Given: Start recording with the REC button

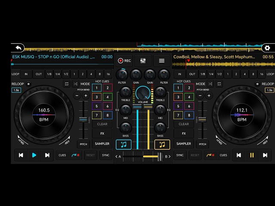Looking at the screenshot, I should click(x=124, y=61).
